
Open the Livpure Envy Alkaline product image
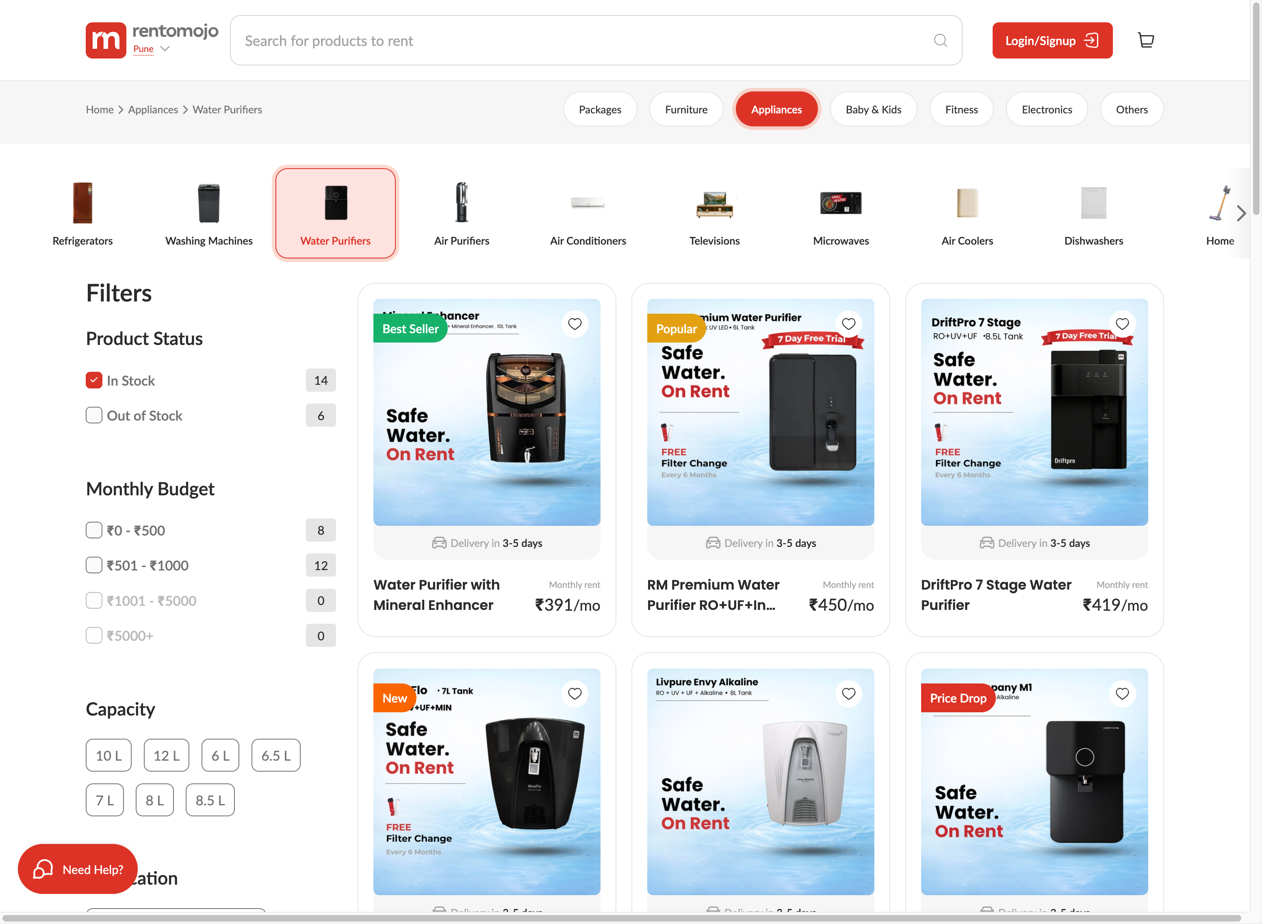[761, 782]
